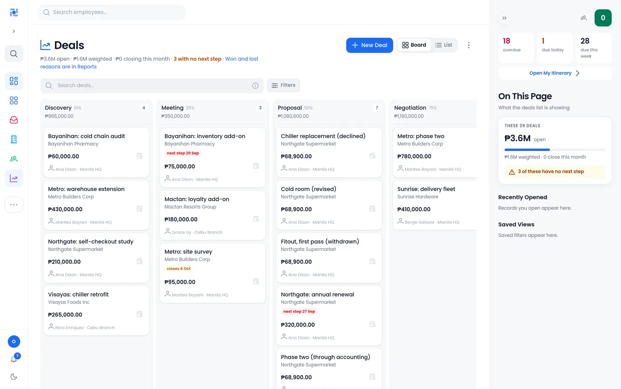Click the Meeting column header

coord(212,111)
